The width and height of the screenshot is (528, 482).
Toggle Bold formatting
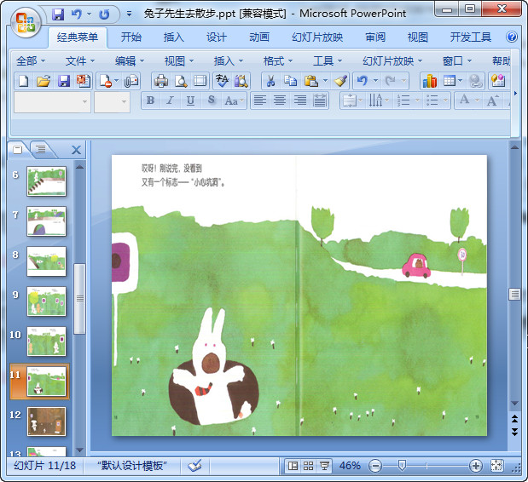[150, 100]
